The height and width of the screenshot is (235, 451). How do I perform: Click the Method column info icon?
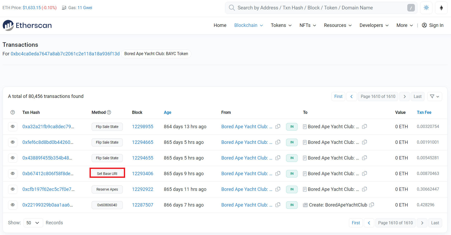tap(109, 112)
